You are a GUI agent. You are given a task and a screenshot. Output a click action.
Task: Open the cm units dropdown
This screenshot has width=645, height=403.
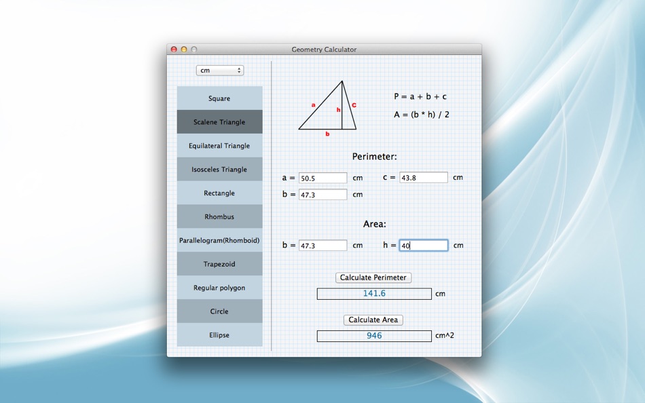pyautogui.click(x=219, y=71)
